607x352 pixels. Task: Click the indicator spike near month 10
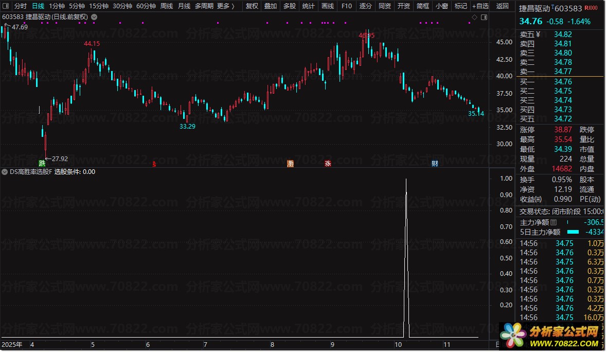click(x=406, y=257)
